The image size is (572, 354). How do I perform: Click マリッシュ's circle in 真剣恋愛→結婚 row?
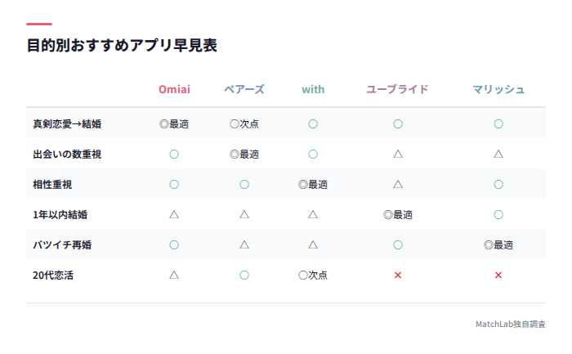pos(498,124)
